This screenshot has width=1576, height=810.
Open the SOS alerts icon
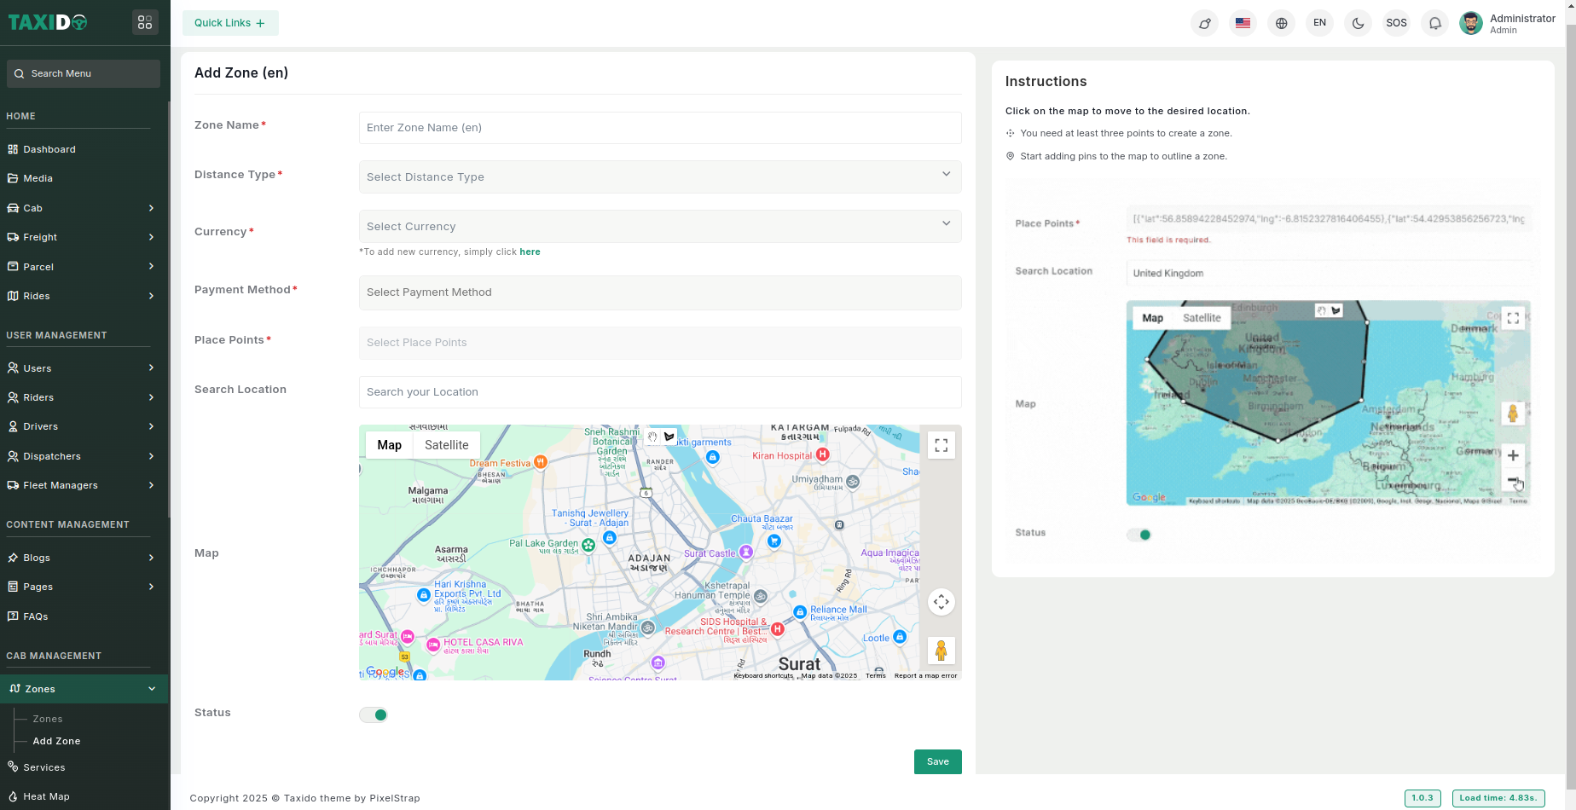[x=1396, y=23]
